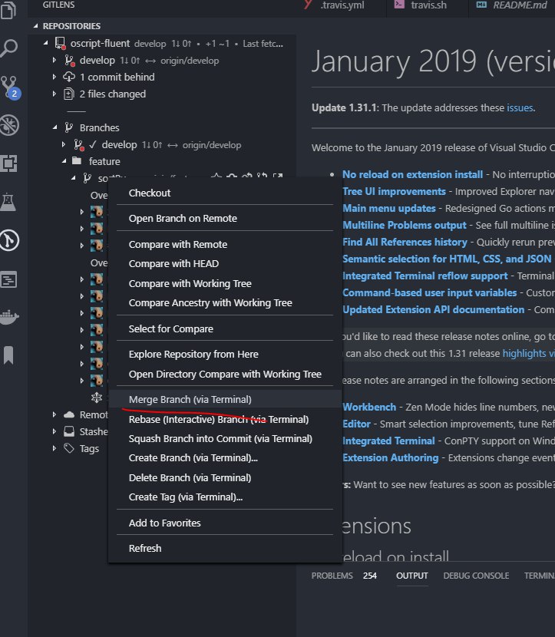This screenshot has height=637, width=555.
Task: Open the DEBUG CONSOLE panel tab
Action: pos(476,576)
